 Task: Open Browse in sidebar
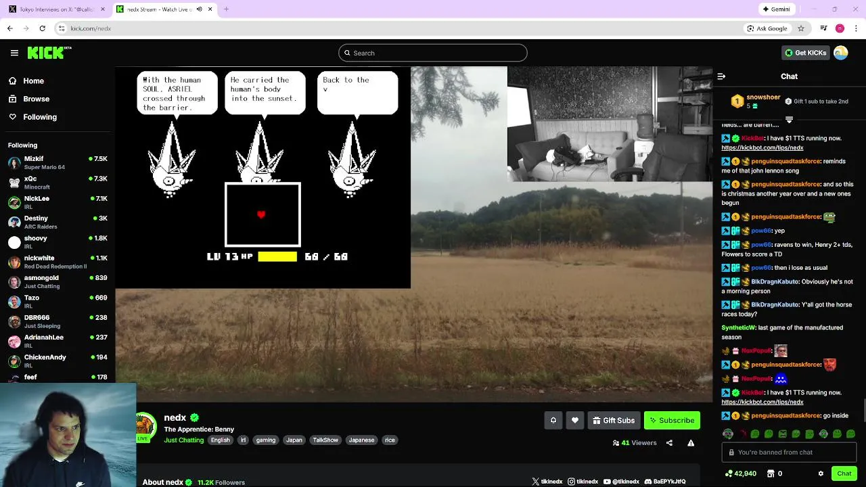[29, 99]
